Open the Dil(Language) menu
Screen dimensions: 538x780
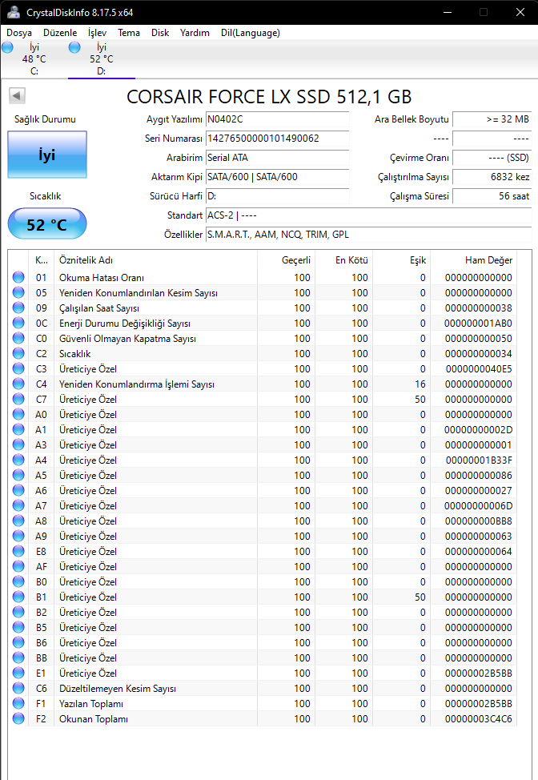pos(251,33)
